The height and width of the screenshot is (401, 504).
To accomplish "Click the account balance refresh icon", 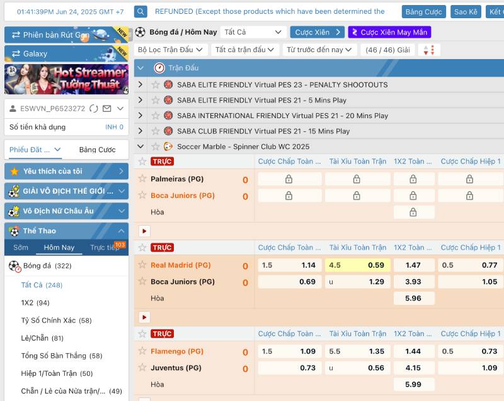I will 94,109.
